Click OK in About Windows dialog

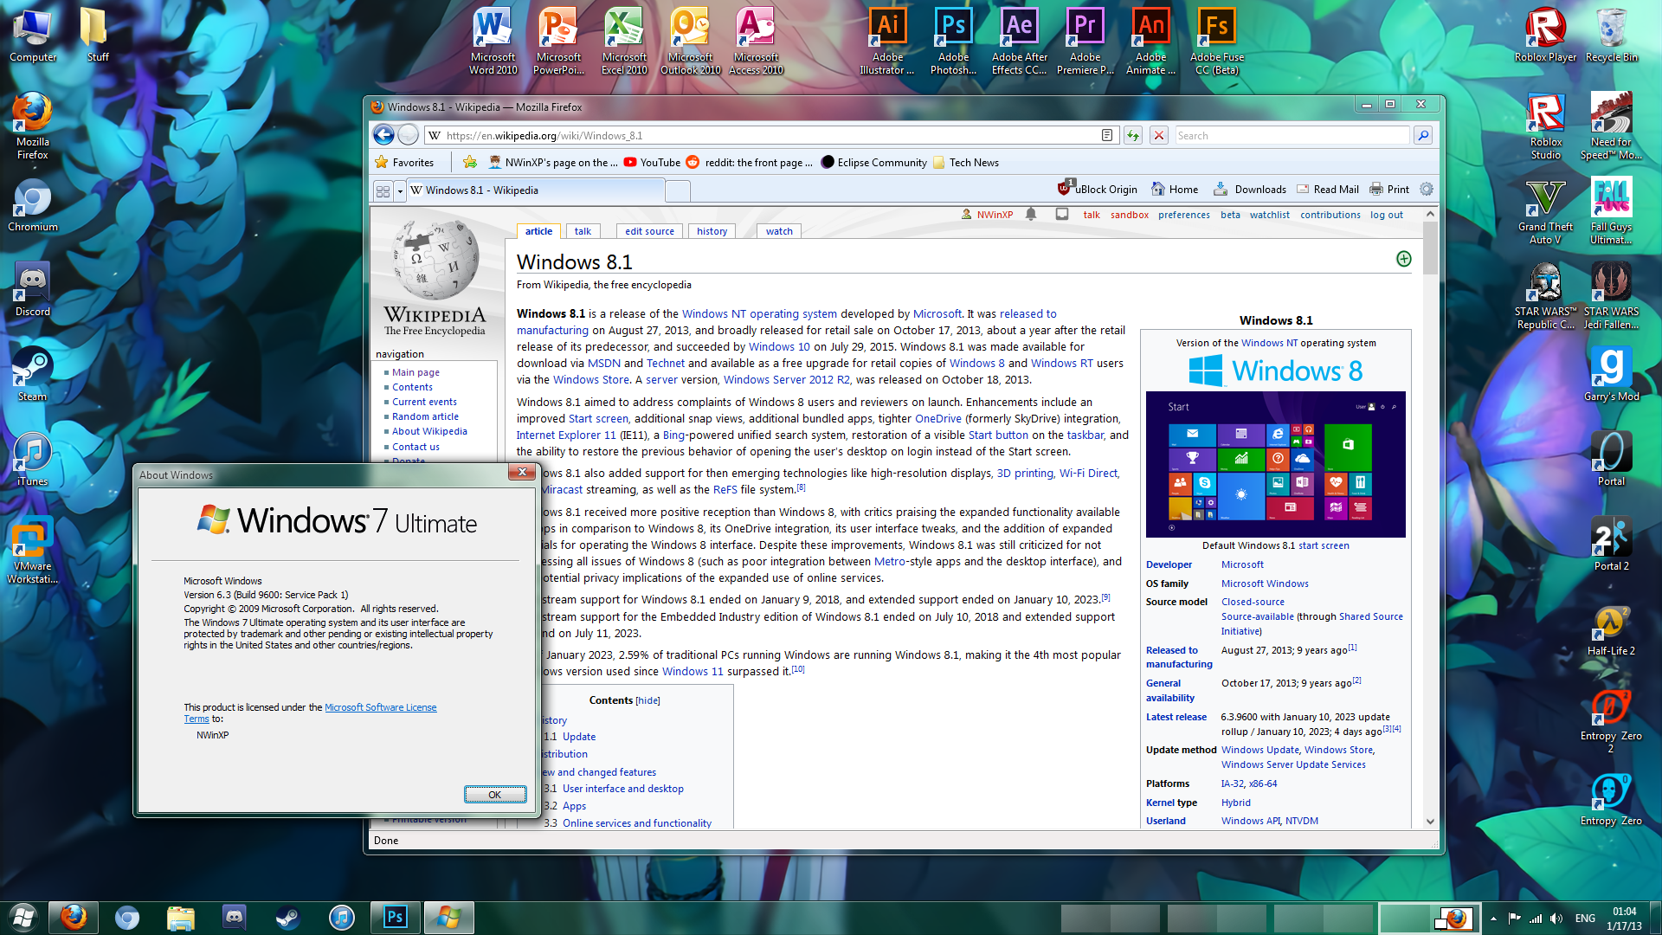pos(494,794)
